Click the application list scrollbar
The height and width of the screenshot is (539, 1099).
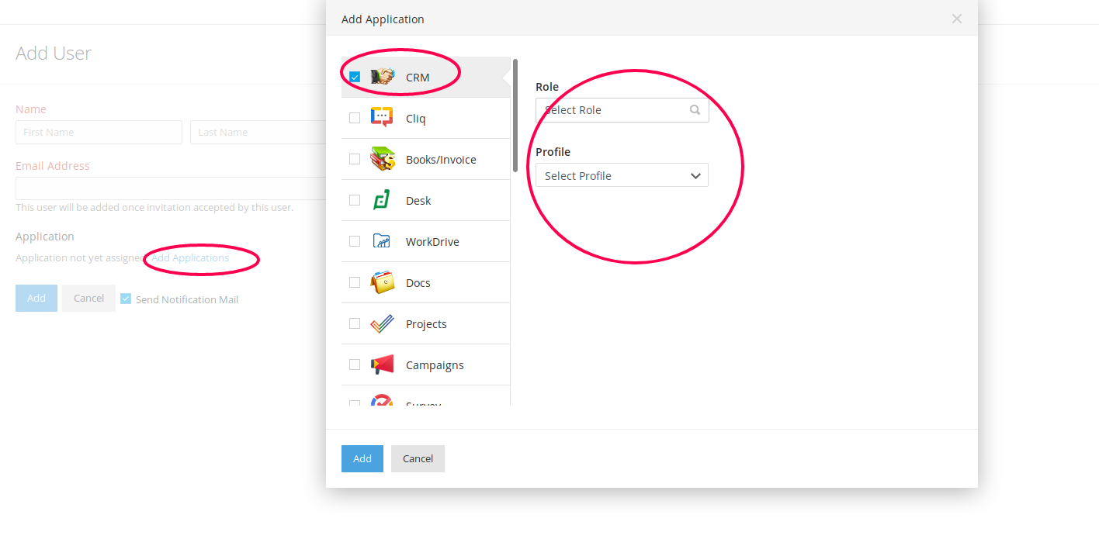(515, 116)
